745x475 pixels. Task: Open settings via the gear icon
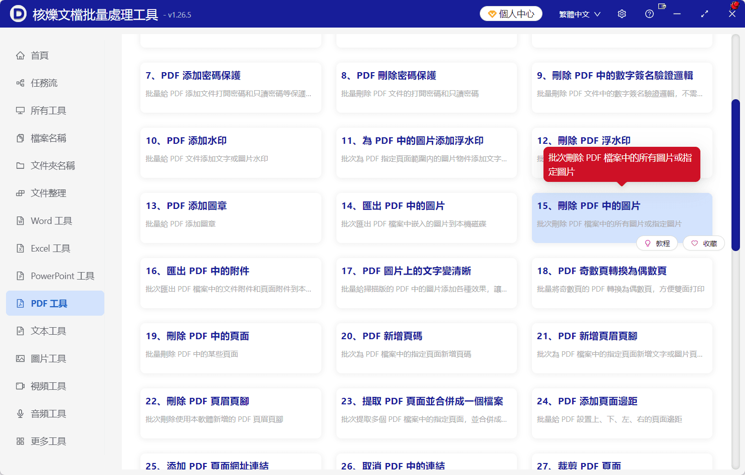click(622, 14)
